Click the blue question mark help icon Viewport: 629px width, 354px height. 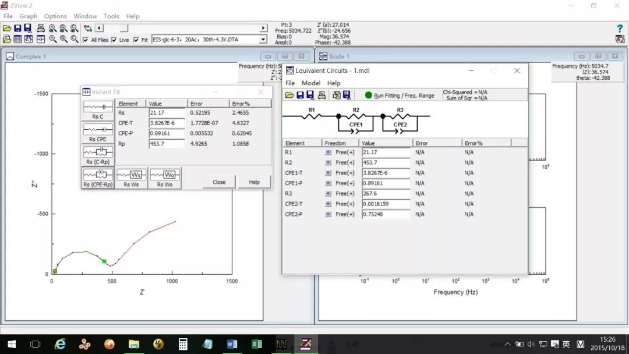click(x=620, y=28)
